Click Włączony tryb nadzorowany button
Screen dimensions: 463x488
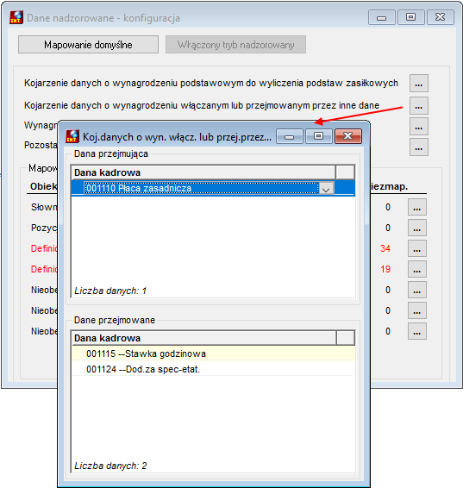click(x=235, y=45)
